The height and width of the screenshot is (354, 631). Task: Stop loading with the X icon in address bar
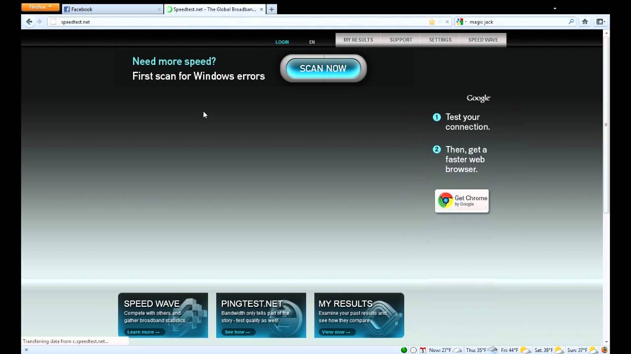[x=447, y=22]
